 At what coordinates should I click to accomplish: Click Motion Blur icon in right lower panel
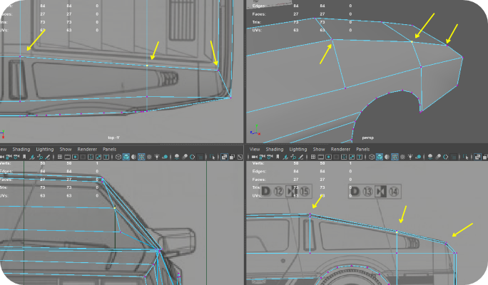pos(438,157)
